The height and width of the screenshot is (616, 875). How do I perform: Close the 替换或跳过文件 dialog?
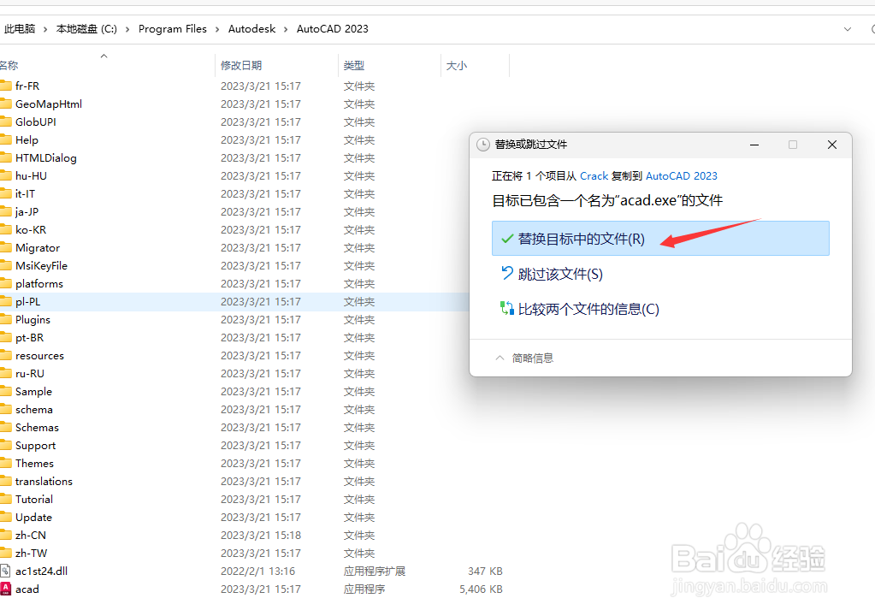click(x=832, y=145)
